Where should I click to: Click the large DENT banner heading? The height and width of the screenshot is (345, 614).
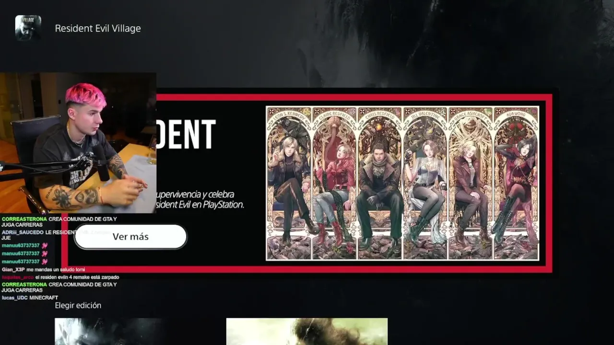tap(186, 135)
